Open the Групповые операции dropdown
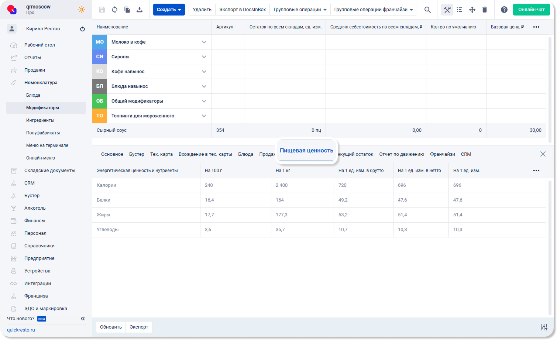The height and width of the screenshot is (340, 557). [300, 10]
